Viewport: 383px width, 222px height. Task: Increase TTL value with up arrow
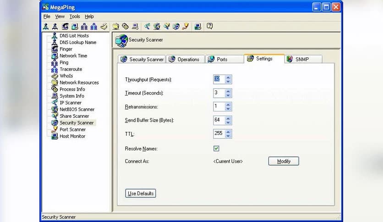tap(228, 132)
